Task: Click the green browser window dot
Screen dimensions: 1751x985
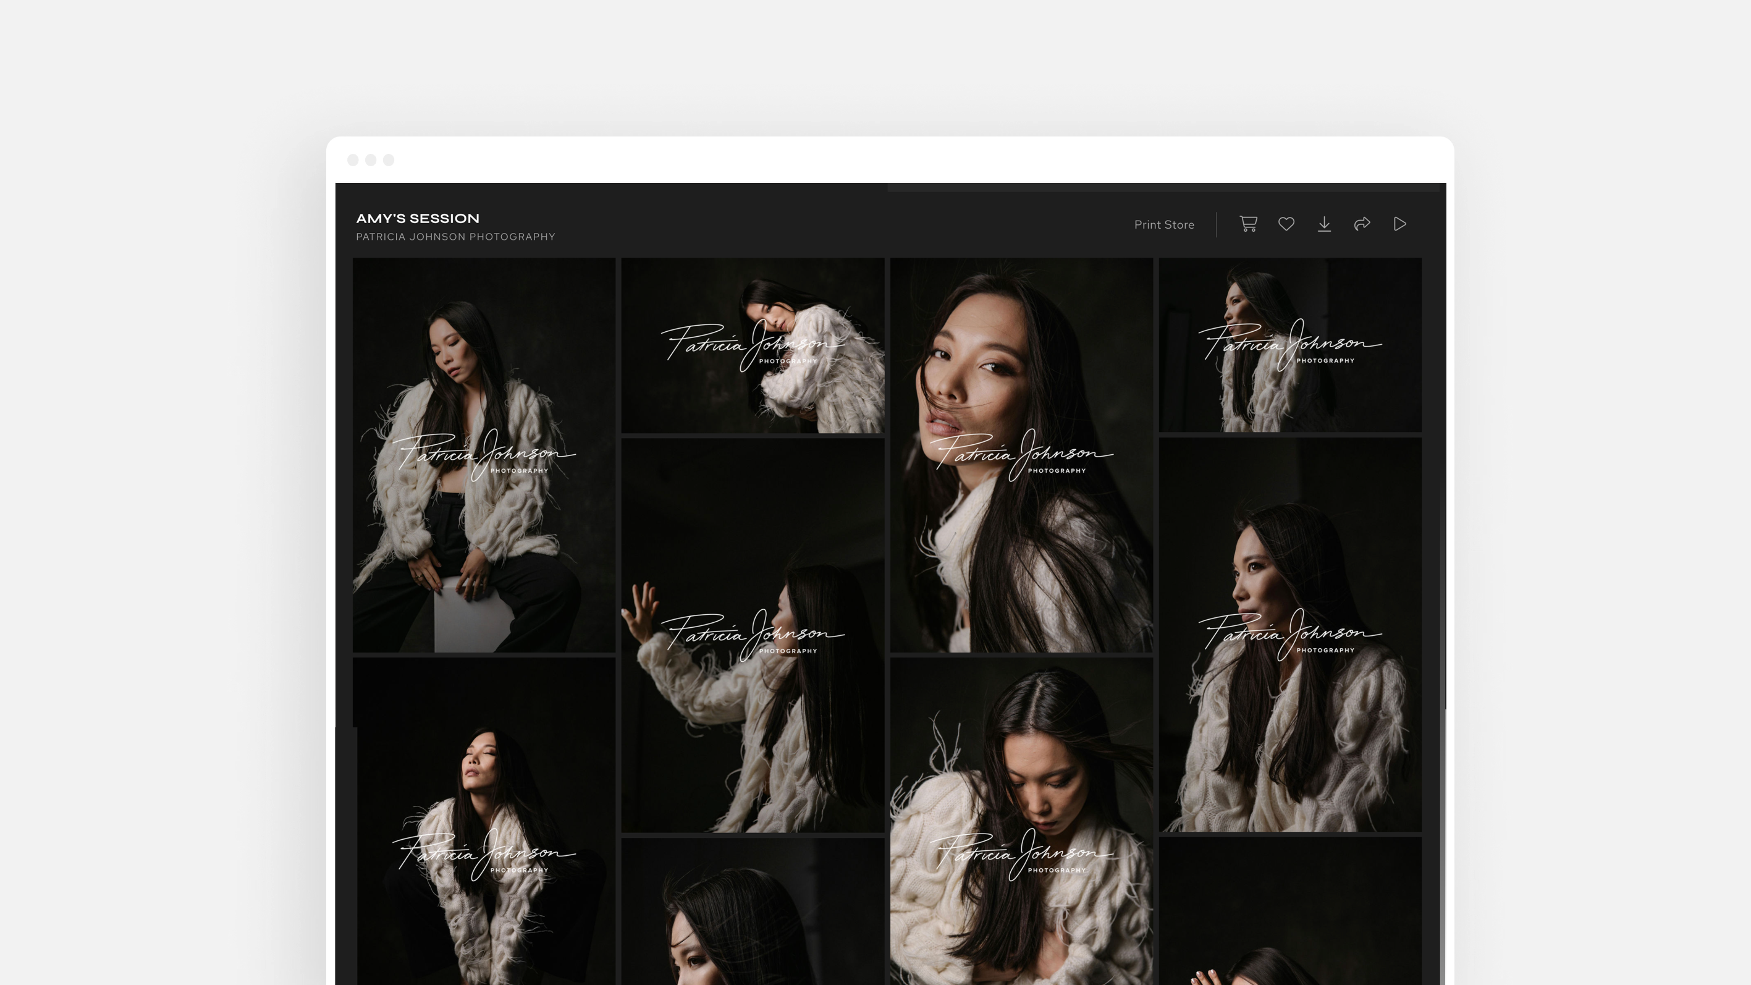Action: [x=388, y=160]
